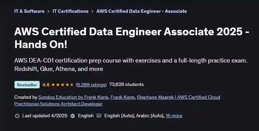259x131 pixels.
Task: Open the 8,288 ratings link
Action: point(91,85)
